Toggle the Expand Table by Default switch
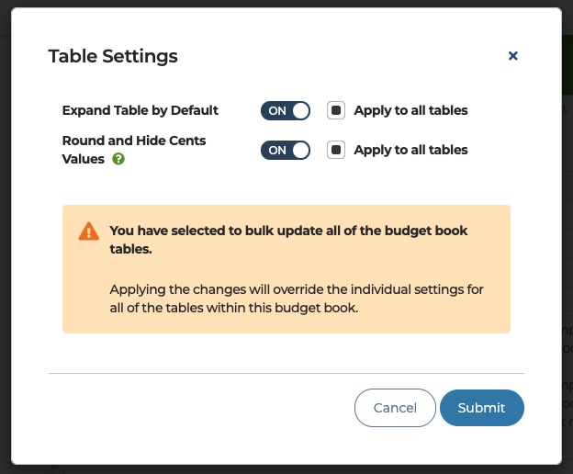Viewport: 573px width, 474px height. (286, 111)
